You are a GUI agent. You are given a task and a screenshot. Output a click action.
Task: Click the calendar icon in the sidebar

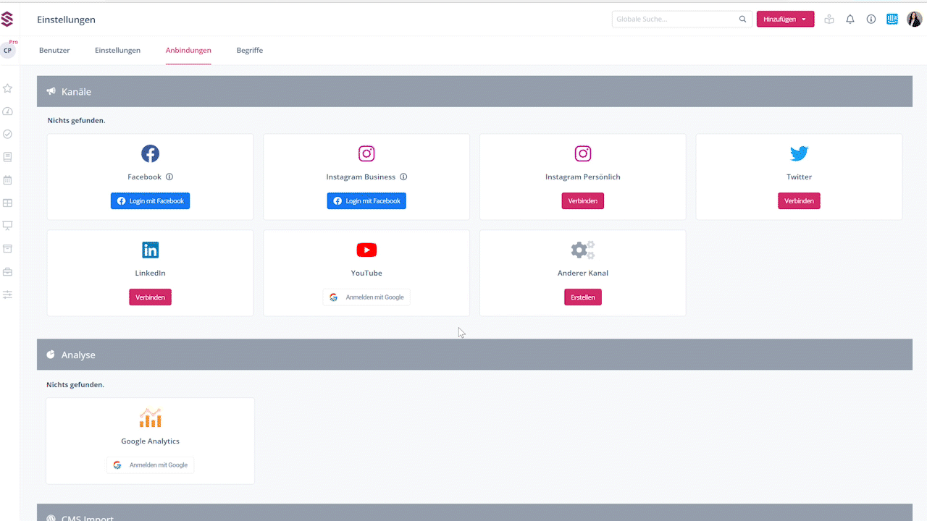pos(8,180)
